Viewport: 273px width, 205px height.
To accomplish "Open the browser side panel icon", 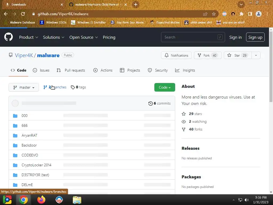I will tap(250, 14).
